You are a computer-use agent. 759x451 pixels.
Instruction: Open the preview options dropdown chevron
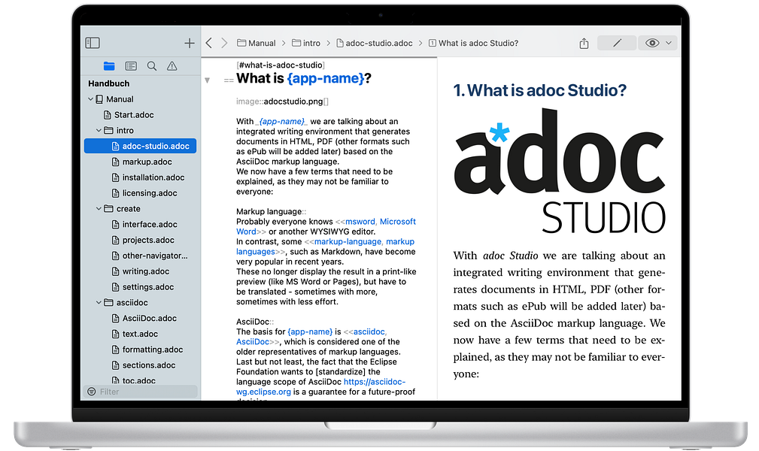668,43
